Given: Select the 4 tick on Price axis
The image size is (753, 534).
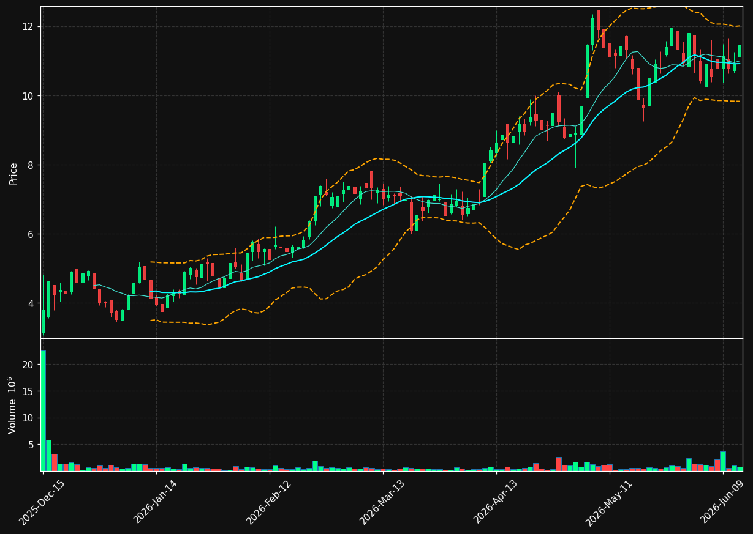Looking at the screenshot, I should [32, 303].
